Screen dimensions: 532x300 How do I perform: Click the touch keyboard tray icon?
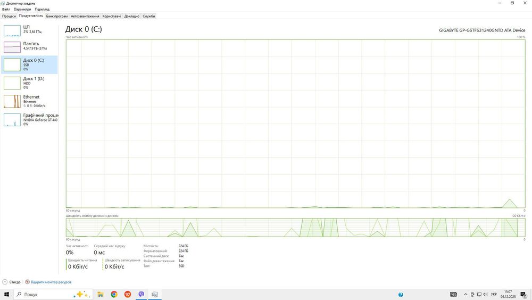(x=453, y=294)
